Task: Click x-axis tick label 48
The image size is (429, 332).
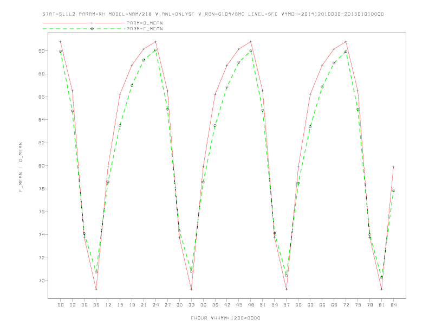Action: 251,305
